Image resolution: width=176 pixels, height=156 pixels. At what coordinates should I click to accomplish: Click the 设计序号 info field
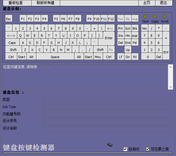coord(108,122)
